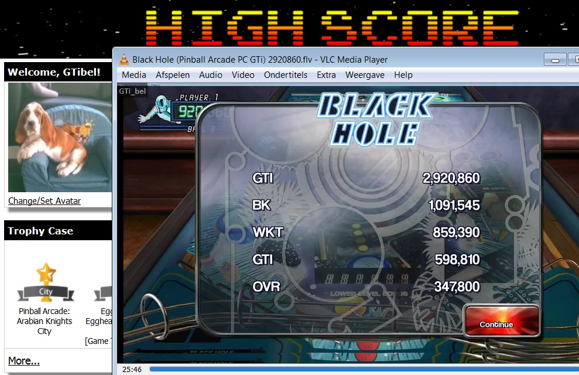Minimize the VLC Media Player window

555,60
